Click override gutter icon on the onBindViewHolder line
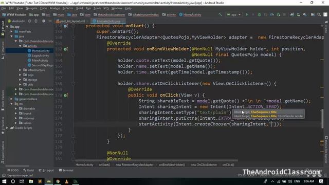 coord(65,49)
